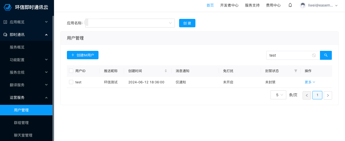Click the notification bell icon
Viewport: 345px width, 141px height.
click(290, 5)
